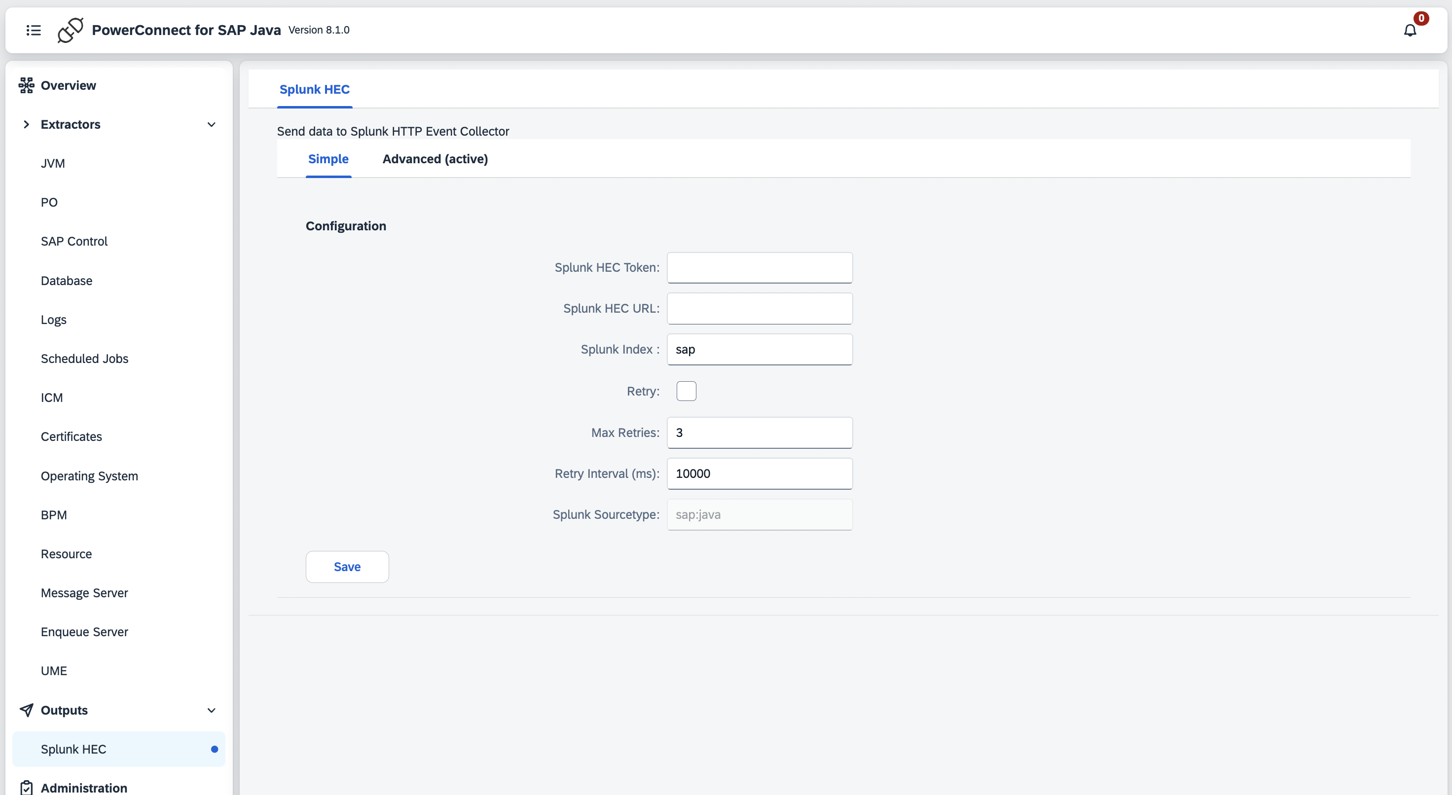Collapse the Outputs section with the down chevron
Screen dimensions: 1452x795
[x=212, y=711]
